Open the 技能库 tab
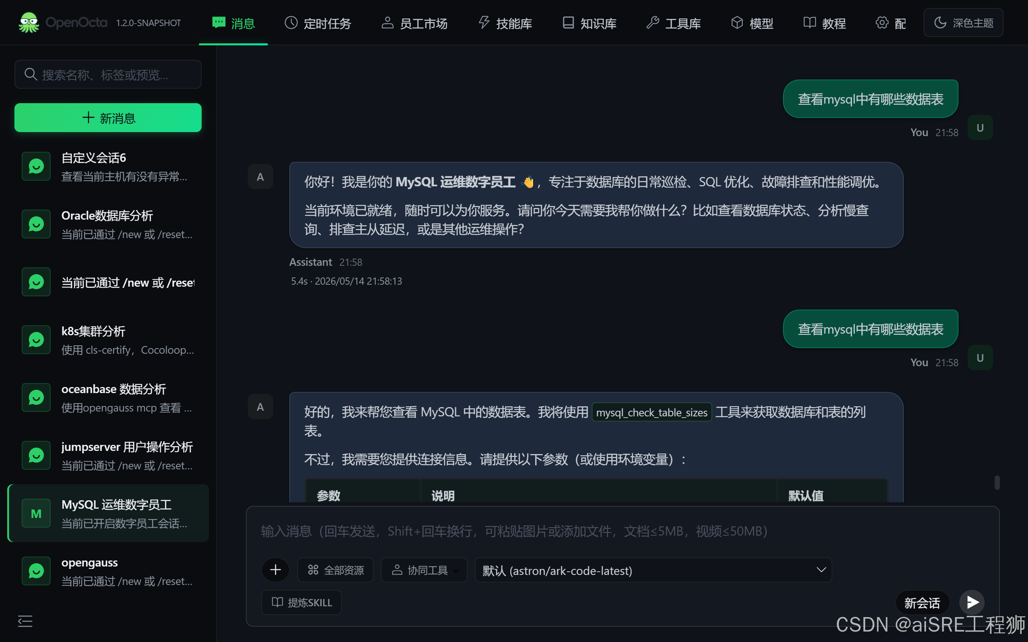Viewport: 1028px width, 642px height. [505, 23]
